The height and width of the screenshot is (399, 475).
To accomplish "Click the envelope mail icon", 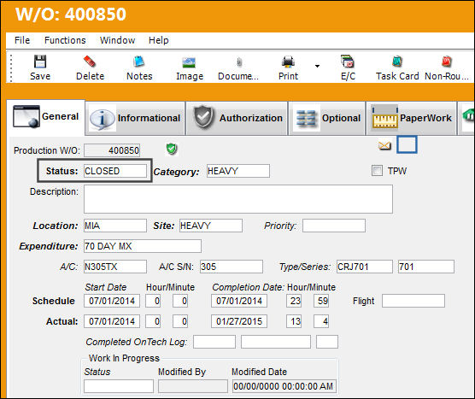I will [384, 146].
